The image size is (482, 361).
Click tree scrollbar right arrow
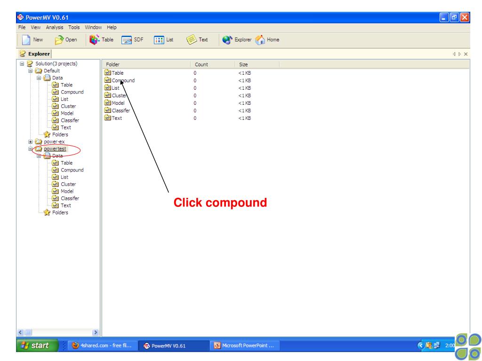click(x=95, y=332)
